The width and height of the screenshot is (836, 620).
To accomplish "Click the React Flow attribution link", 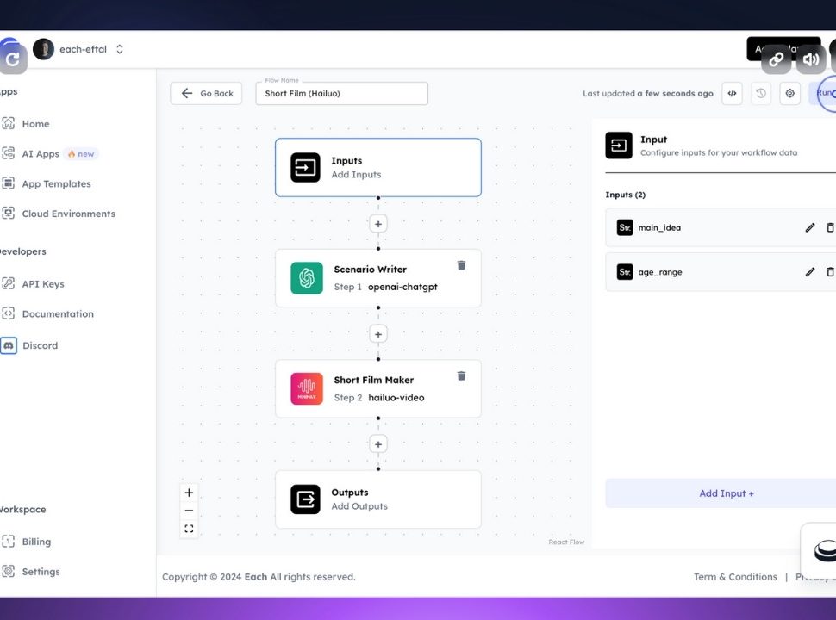I will click(566, 542).
